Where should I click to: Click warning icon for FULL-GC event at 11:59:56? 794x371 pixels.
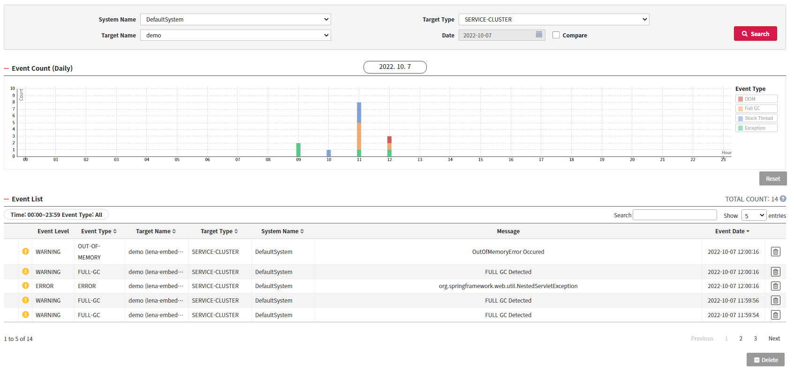coord(25,300)
